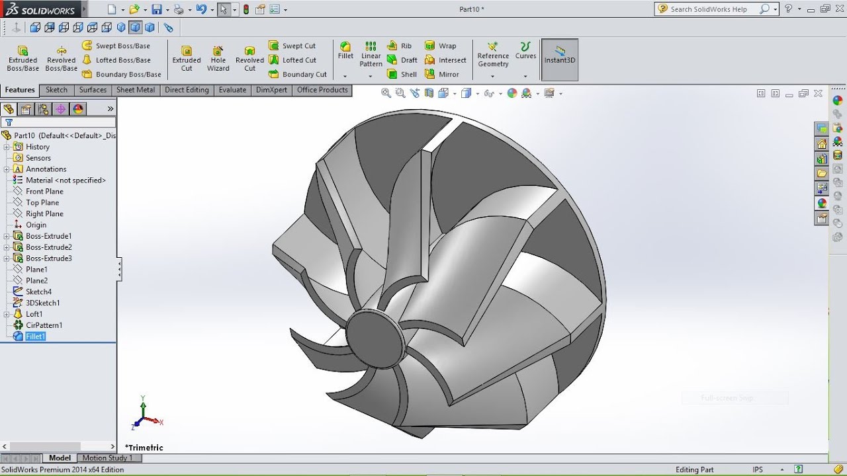Start the Extruded Cut tool
This screenshot has width=847, height=476.
(187, 59)
